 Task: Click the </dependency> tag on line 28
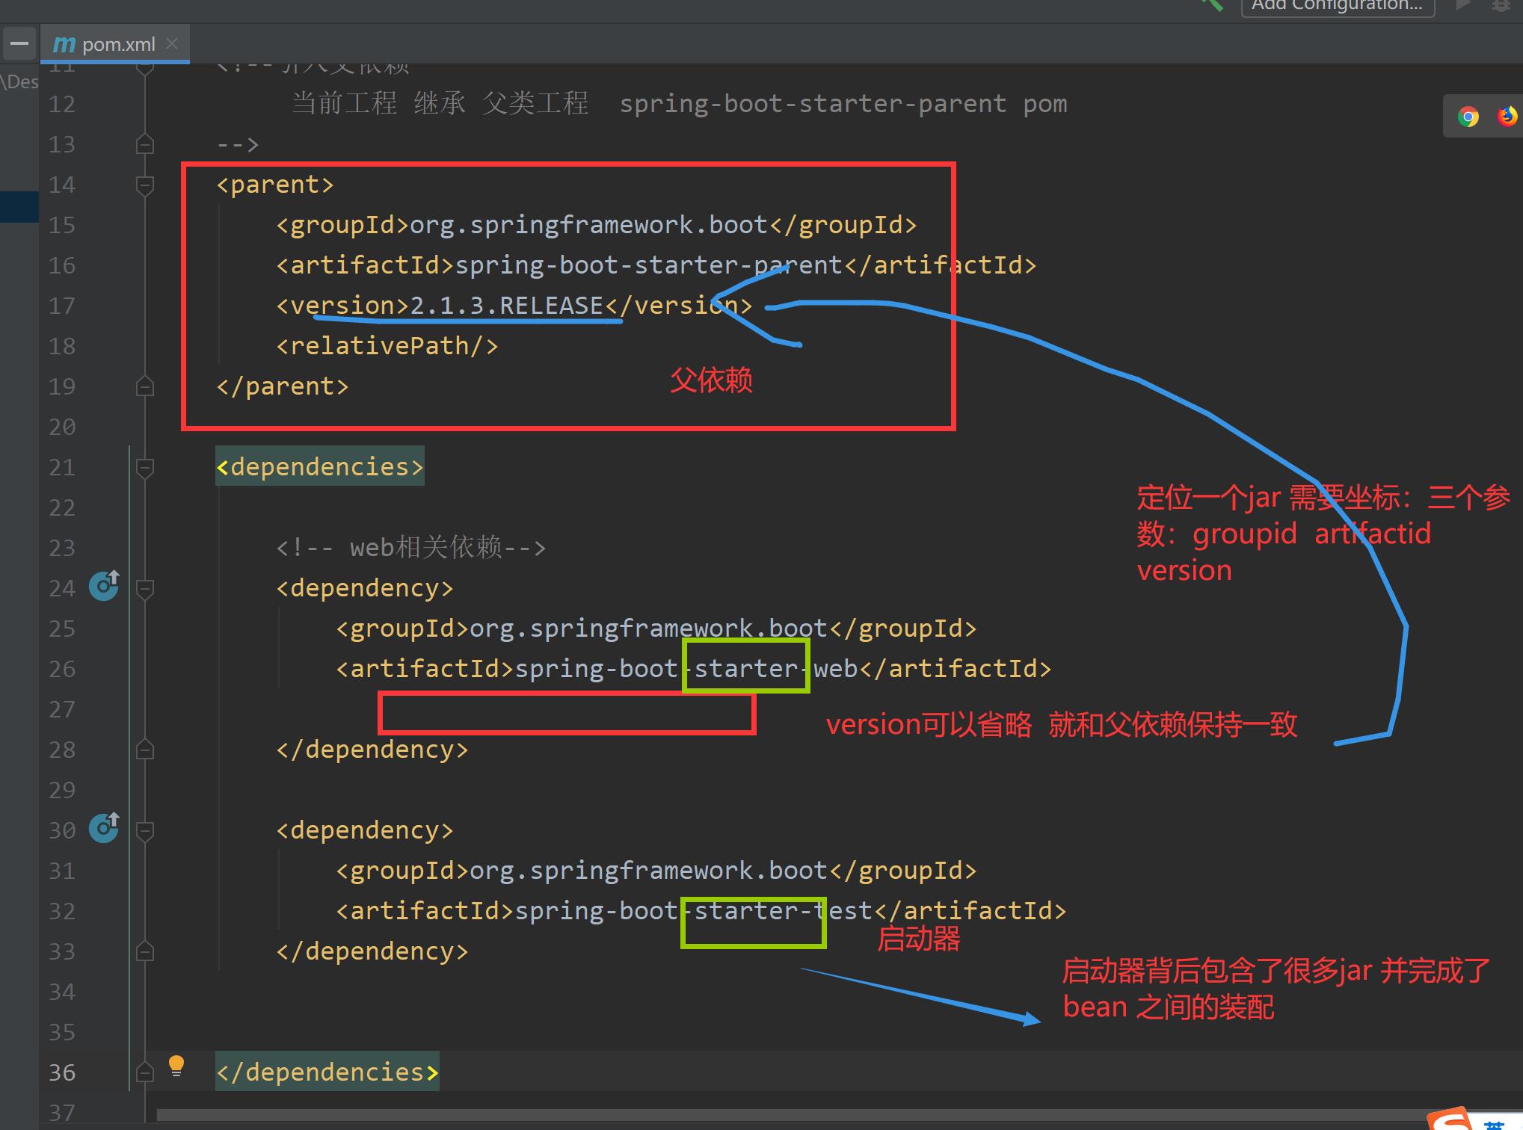372,750
